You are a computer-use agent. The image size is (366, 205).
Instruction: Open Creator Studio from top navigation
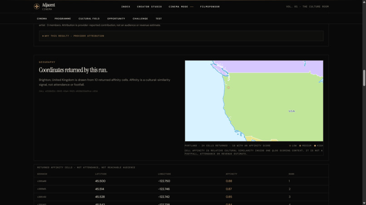[x=149, y=7]
